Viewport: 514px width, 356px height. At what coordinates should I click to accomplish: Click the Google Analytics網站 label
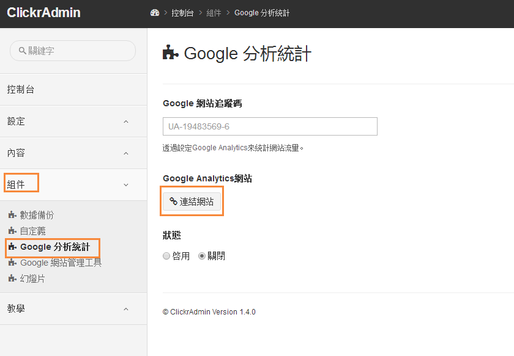click(207, 178)
